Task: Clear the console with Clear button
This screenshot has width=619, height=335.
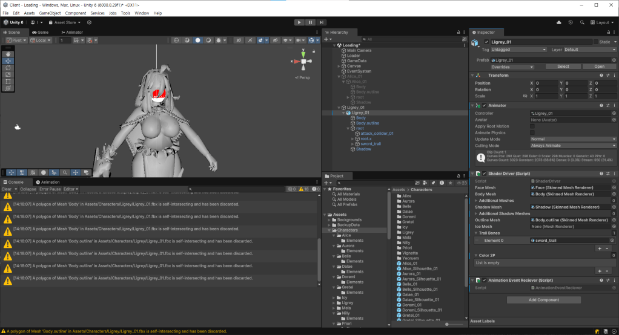Action: [x=6, y=189]
